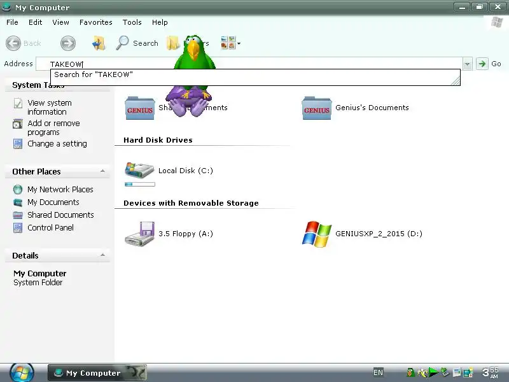This screenshot has height=382, width=509.
Task: Click the My Computer title bar icon
Action: (6, 7)
